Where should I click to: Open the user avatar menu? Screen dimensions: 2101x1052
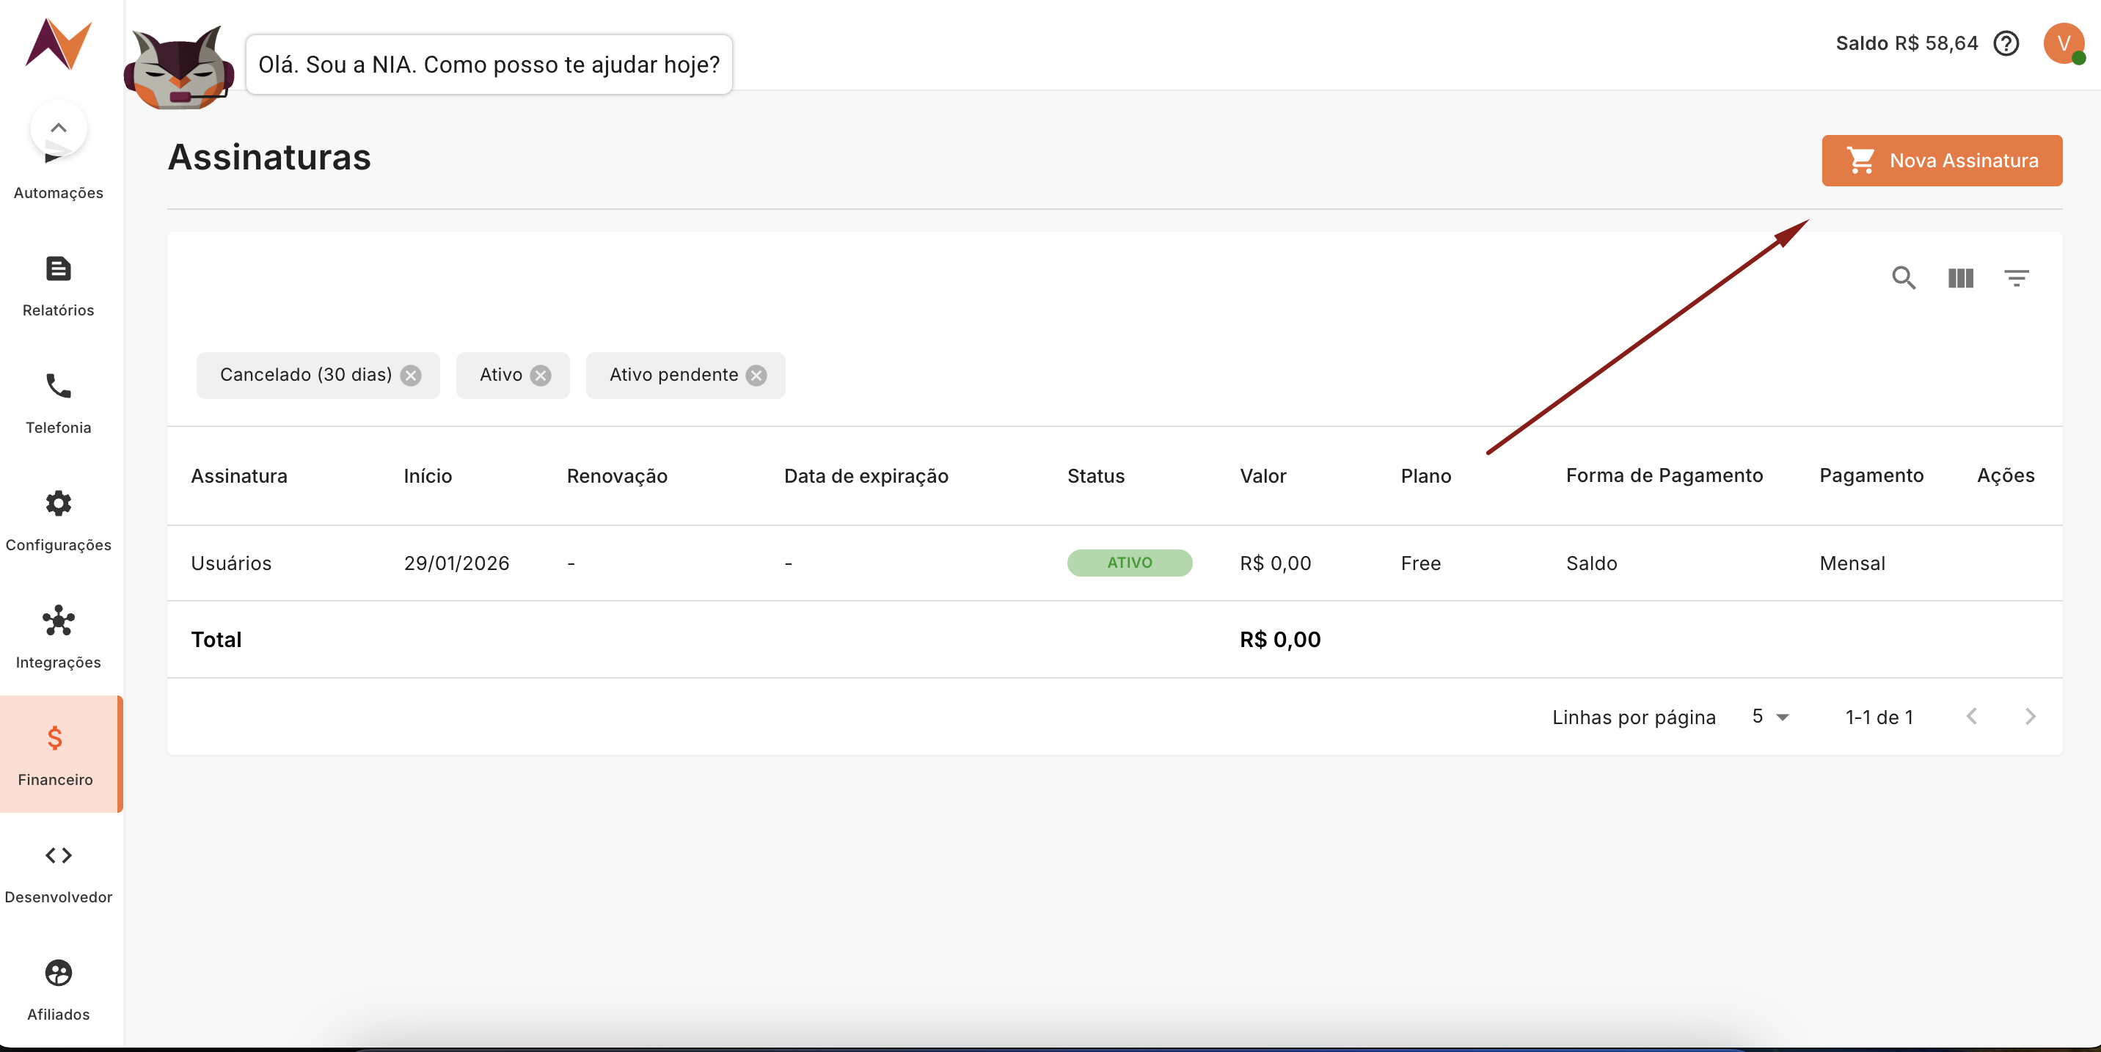2063,43
